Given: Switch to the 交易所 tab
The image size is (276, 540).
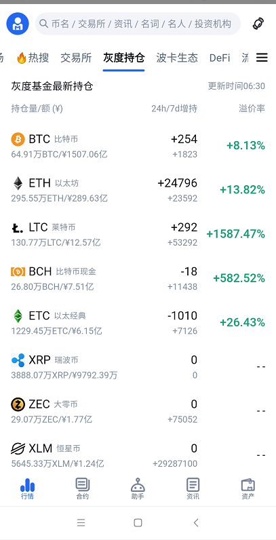Looking at the screenshot, I should click(76, 58).
